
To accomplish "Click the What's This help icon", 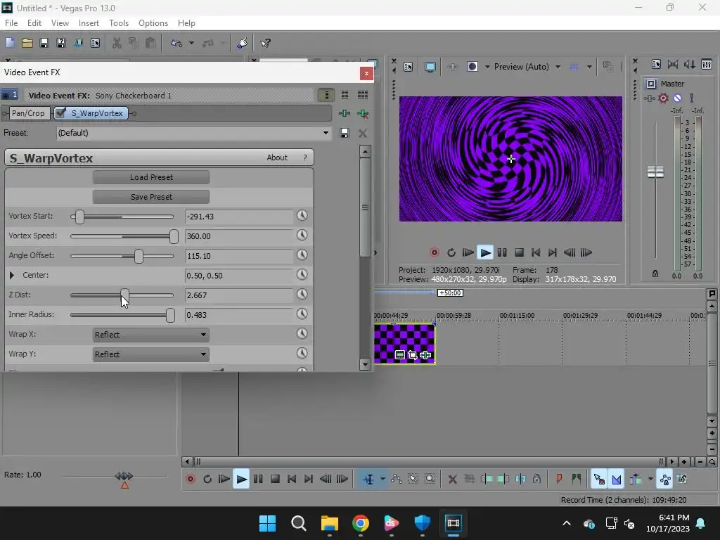I will [265, 43].
